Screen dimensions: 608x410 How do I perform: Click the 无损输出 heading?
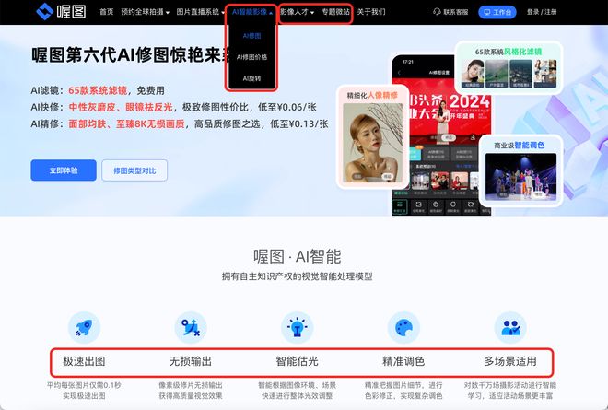[x=191, y=361]
